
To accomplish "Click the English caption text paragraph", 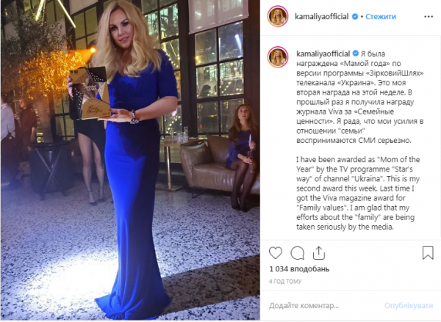I will point(358,194).
